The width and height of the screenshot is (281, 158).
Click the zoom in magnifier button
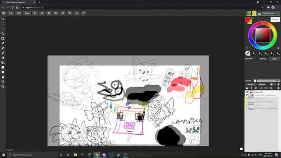coord(49,13)
